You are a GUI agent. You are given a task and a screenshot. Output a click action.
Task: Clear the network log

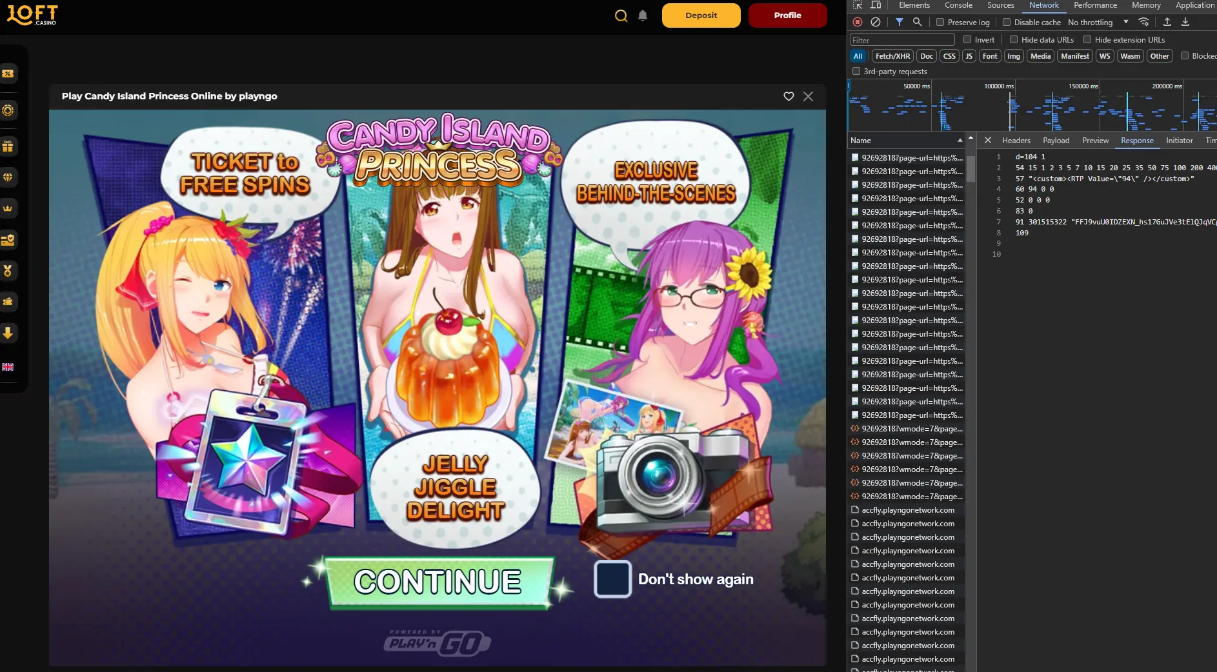coord(876,22)
